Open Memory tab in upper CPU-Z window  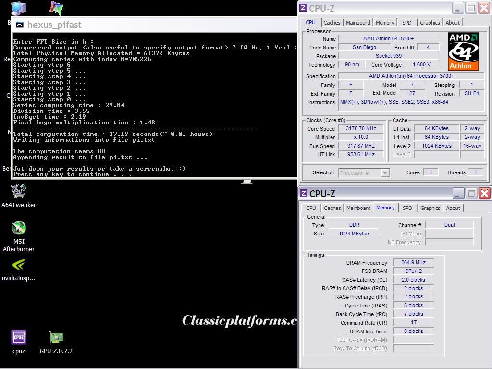[385, 23]
